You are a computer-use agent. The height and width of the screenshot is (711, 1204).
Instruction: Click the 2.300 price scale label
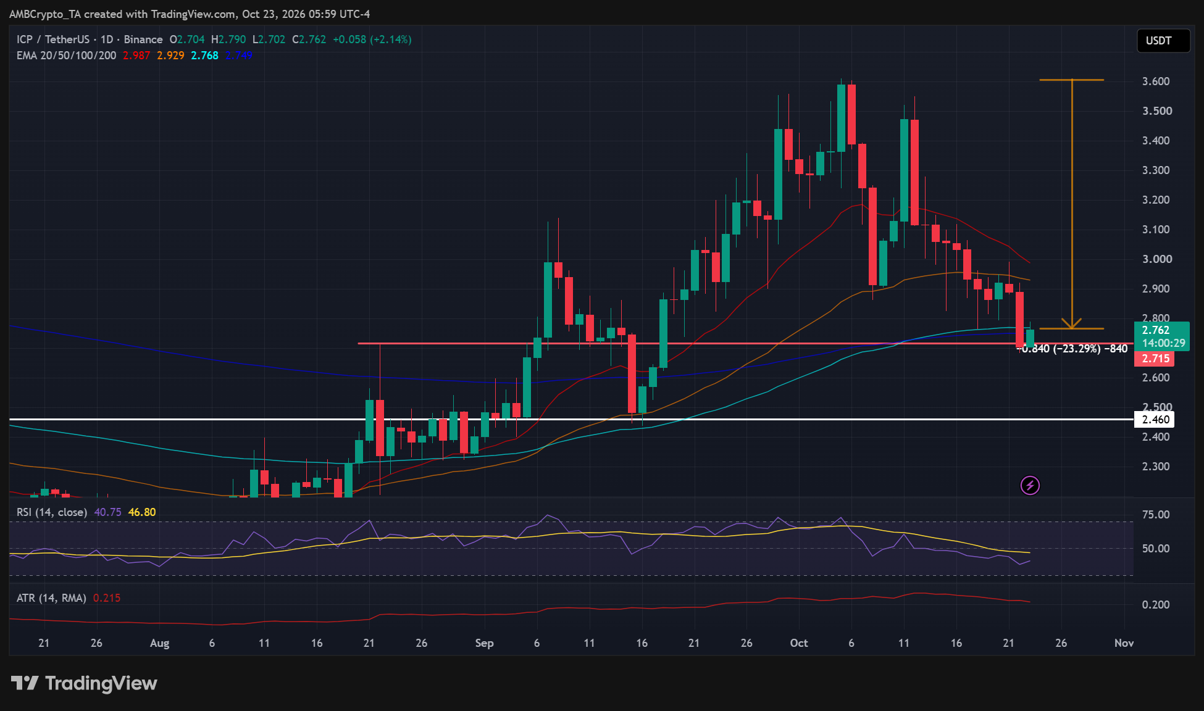pyautogui.click(x=1156, y=467)
